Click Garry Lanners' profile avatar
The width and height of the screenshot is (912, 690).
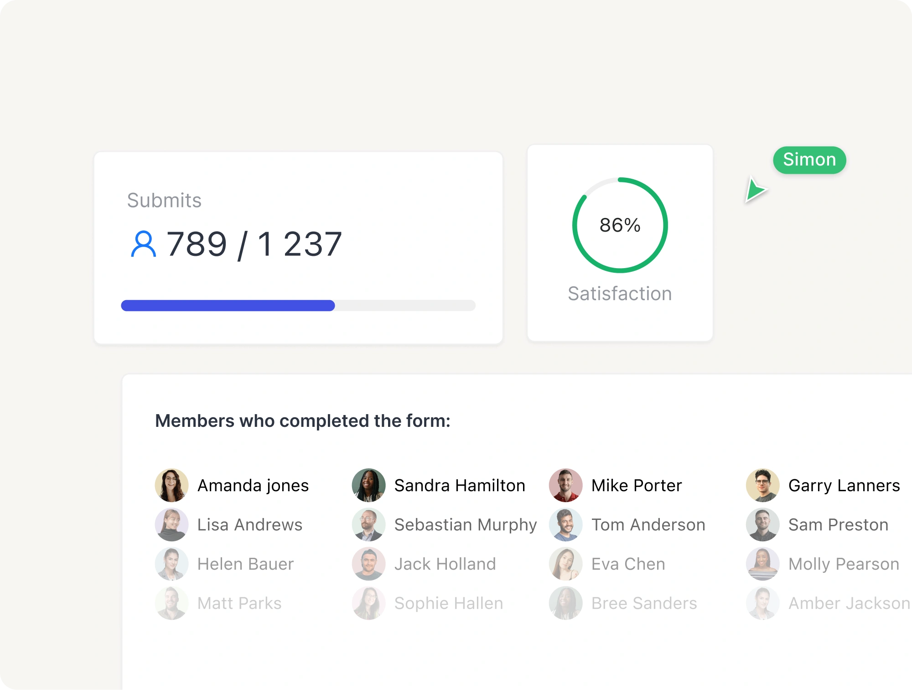click(763, 485)
